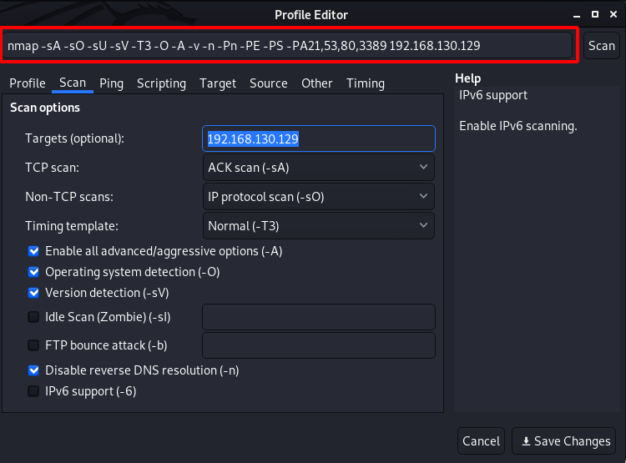626x463 pixels.
Task: Click the FTP bounce attack text field
Action: (x=319, y=345)
